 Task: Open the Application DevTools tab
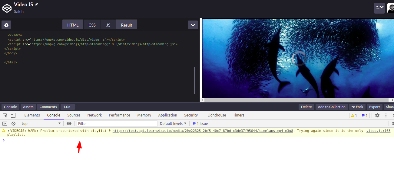pyautogui.click(x=167, y=115)
